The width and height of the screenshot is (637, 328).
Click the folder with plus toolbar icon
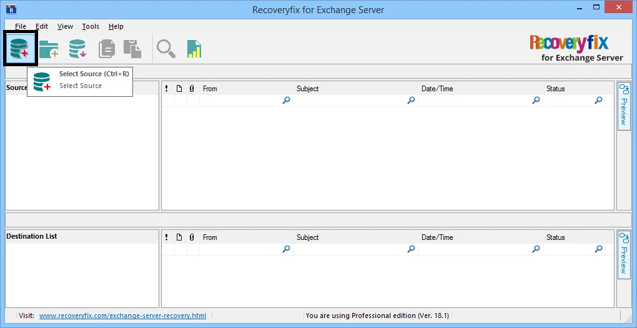click(49, 49)
